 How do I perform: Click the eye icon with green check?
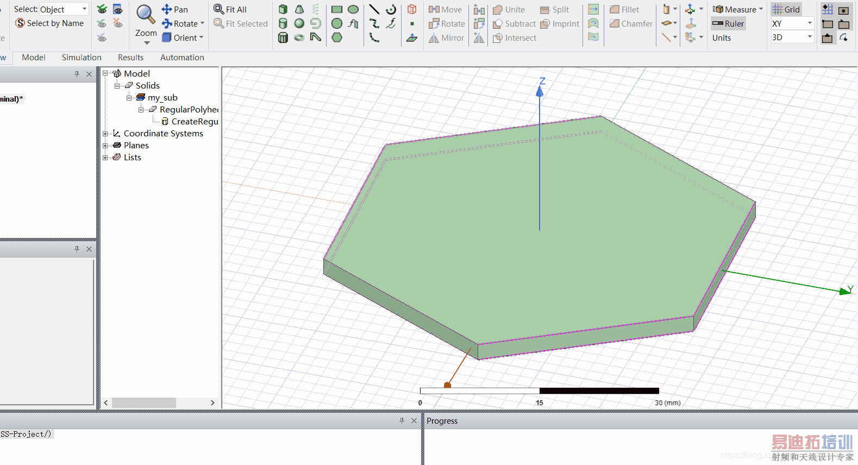(102, 9)
